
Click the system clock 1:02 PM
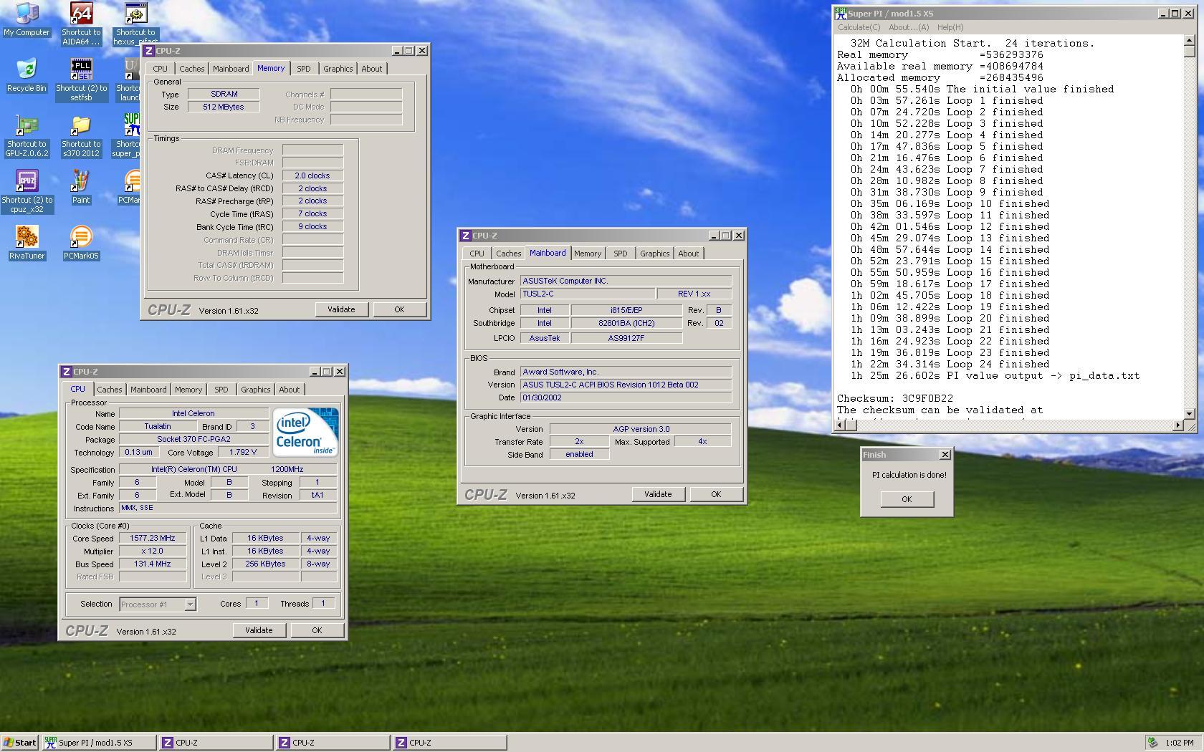click(x=1179, y=743)
